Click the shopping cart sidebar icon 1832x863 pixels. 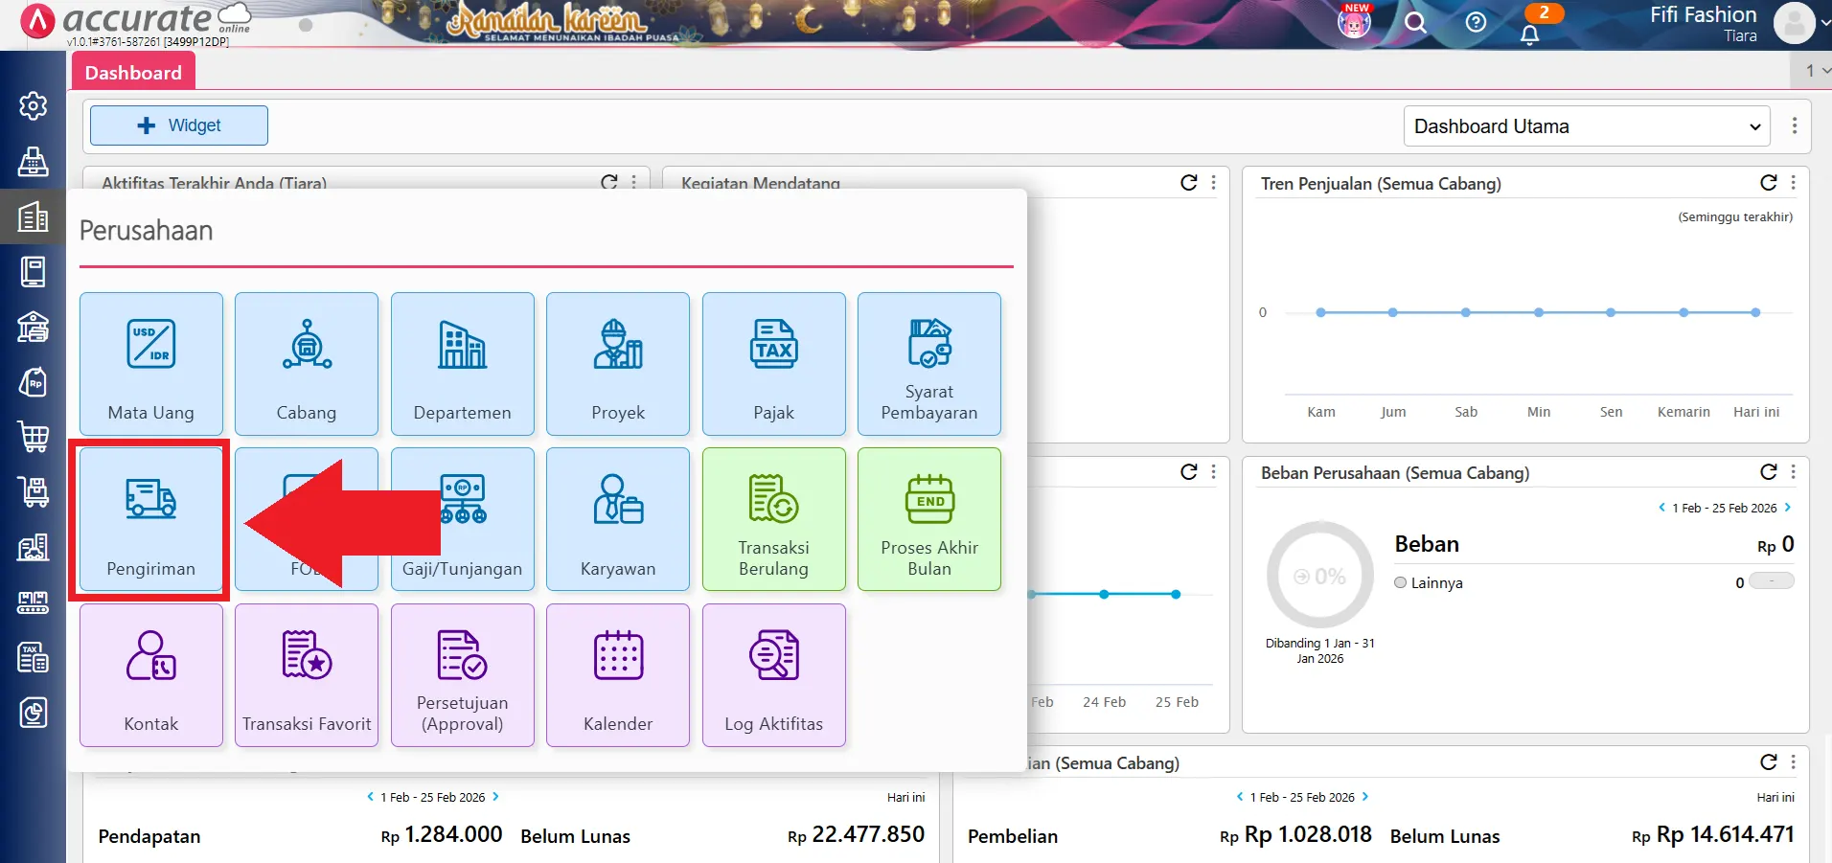coord(34,437)
